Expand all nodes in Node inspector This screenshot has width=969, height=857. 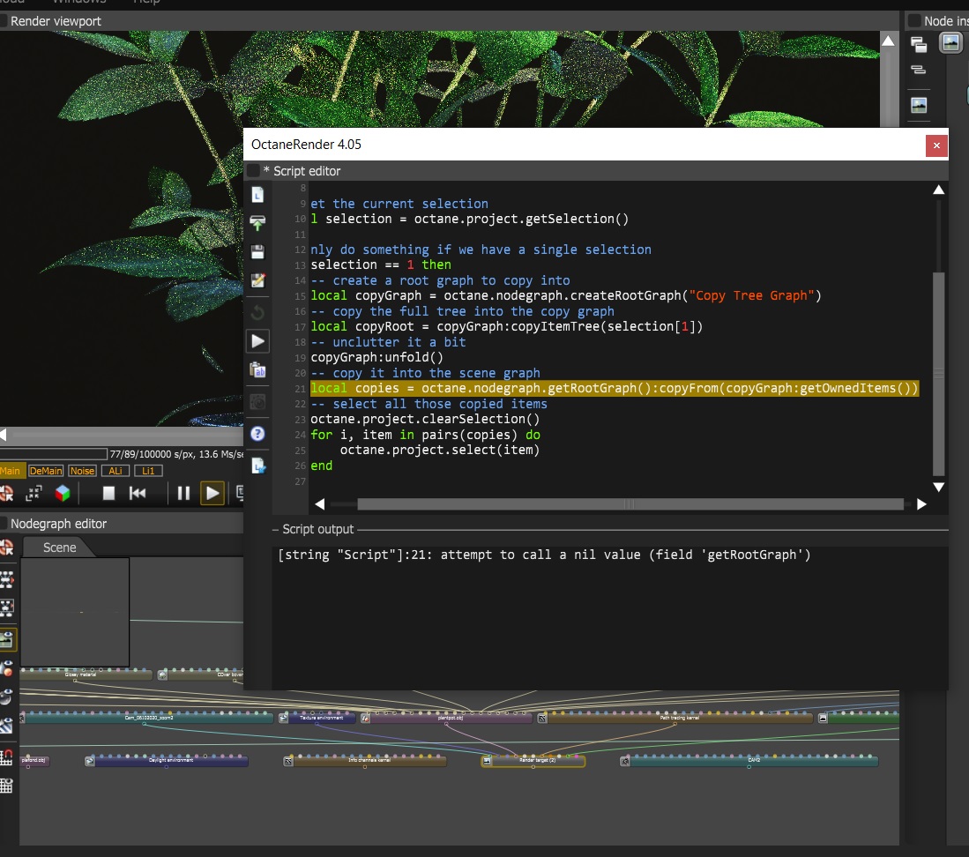919,44
